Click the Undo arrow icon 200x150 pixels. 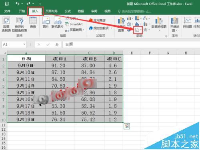pyautogui.click(x=18, y=4)
